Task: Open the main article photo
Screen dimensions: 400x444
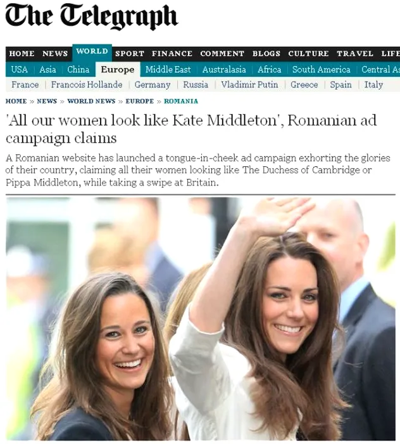Action: coord(201,319)
